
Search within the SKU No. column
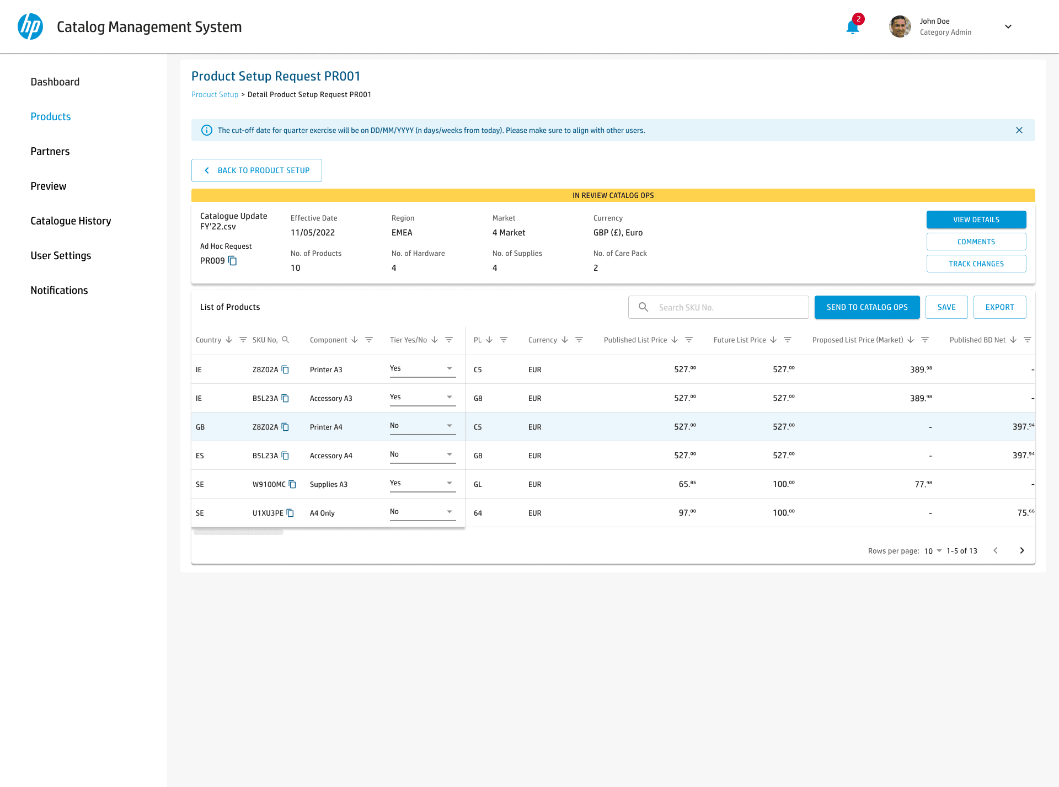[286, 340]
